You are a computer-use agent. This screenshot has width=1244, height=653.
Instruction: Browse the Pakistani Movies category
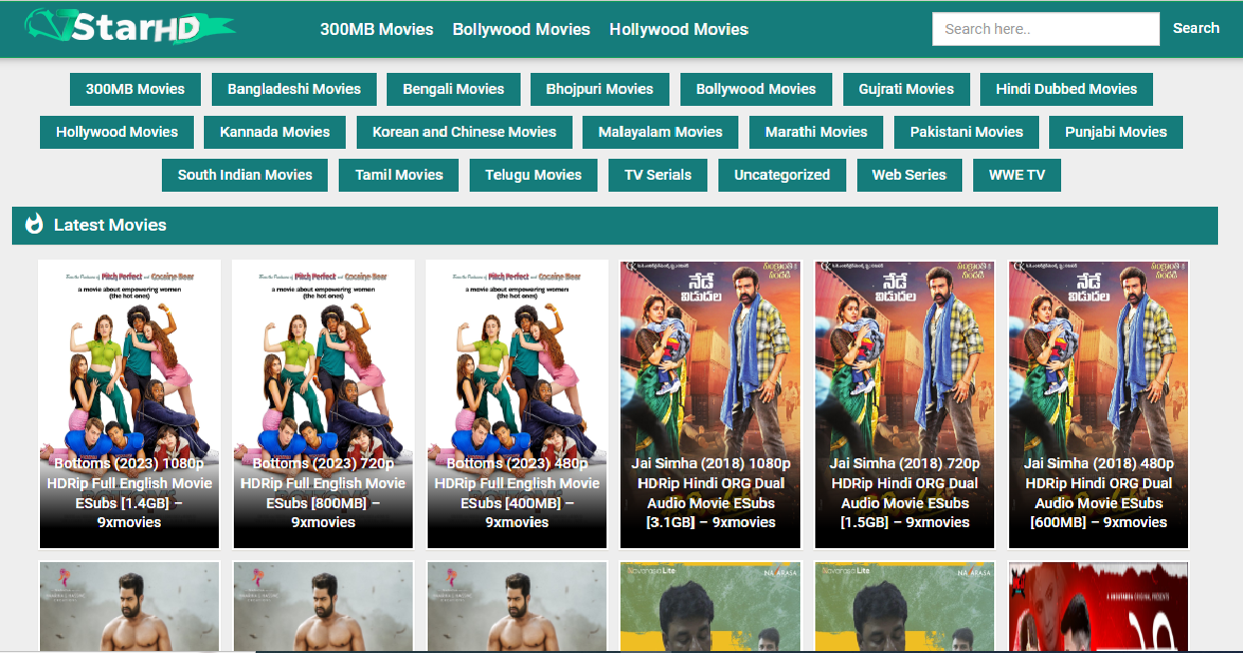click(x=966, y=132)
